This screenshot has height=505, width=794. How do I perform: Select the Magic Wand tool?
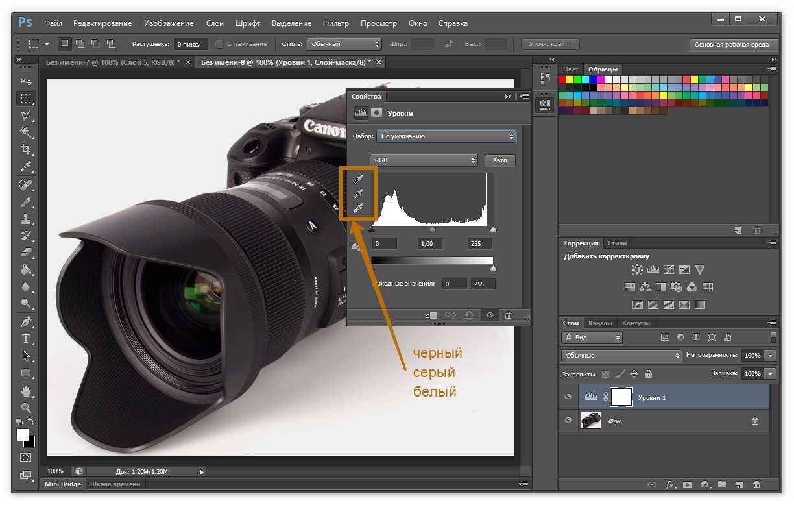tap(26, 132)
